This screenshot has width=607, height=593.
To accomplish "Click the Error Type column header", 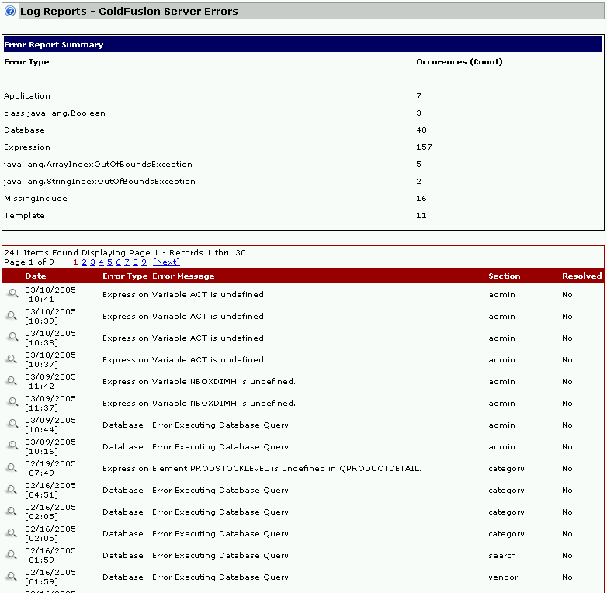I will (x=125, y=276).
